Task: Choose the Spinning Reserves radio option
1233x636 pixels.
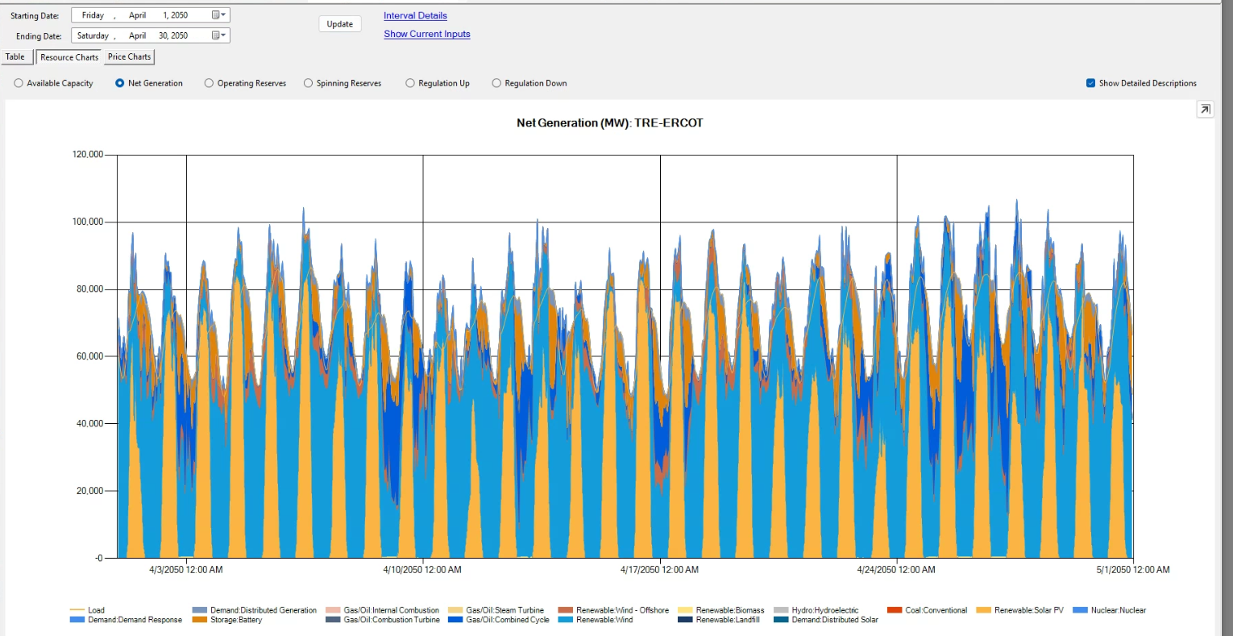Action: [x=308, y=83]
